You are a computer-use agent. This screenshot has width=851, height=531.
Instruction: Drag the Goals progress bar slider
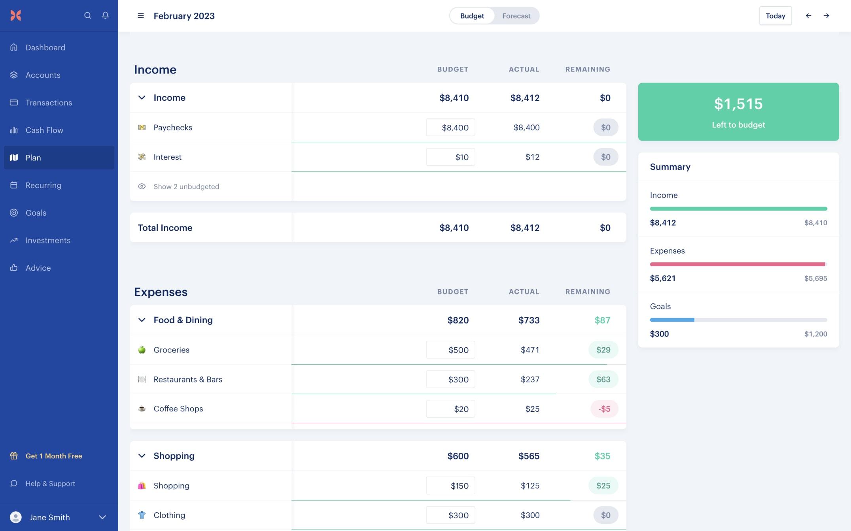694,320
